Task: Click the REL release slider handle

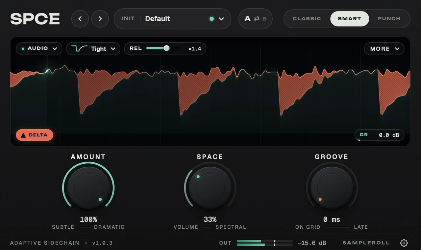Action: (166, 48)
